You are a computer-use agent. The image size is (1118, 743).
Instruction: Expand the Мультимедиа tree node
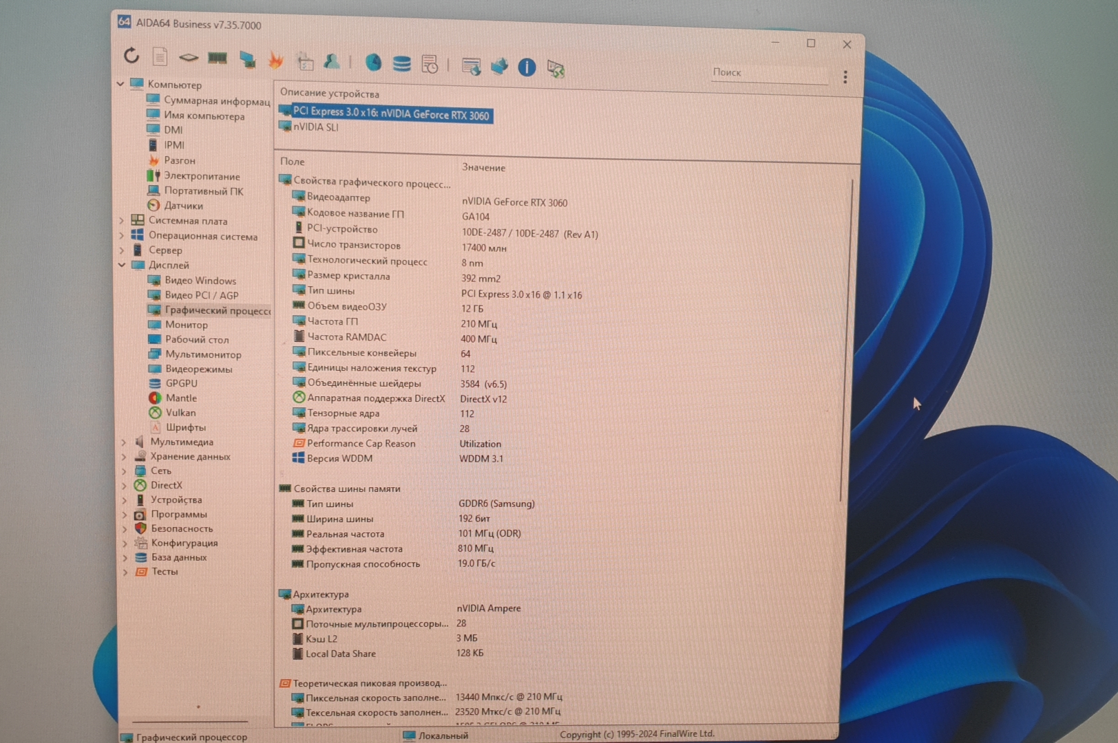[x=124, y=442]
